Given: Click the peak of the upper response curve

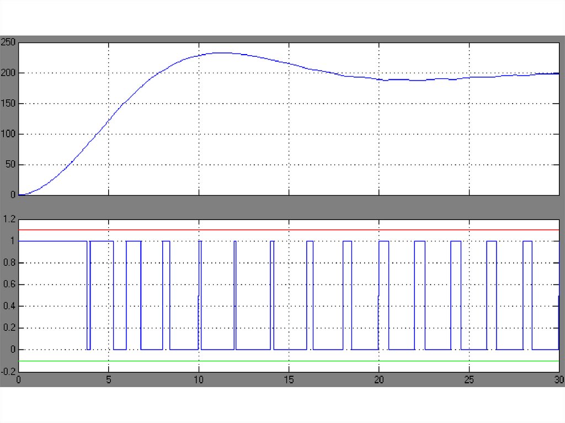Looking at the screenshot, I should tap(221, 53).
